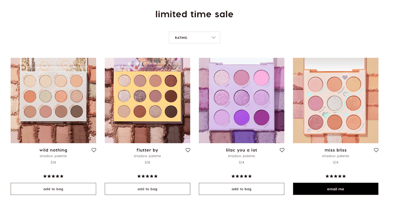Viewport: 394px width, 203px height.
Task: Click the five-star rating under miss bliss
Action: coord(335,176)
